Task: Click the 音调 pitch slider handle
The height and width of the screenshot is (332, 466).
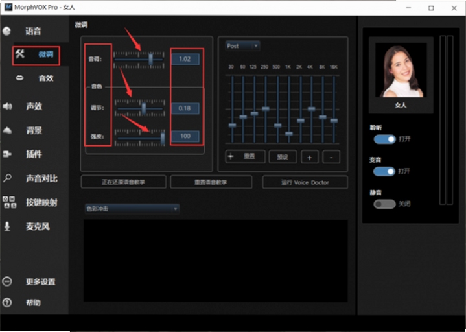Action: pos(150,59)
